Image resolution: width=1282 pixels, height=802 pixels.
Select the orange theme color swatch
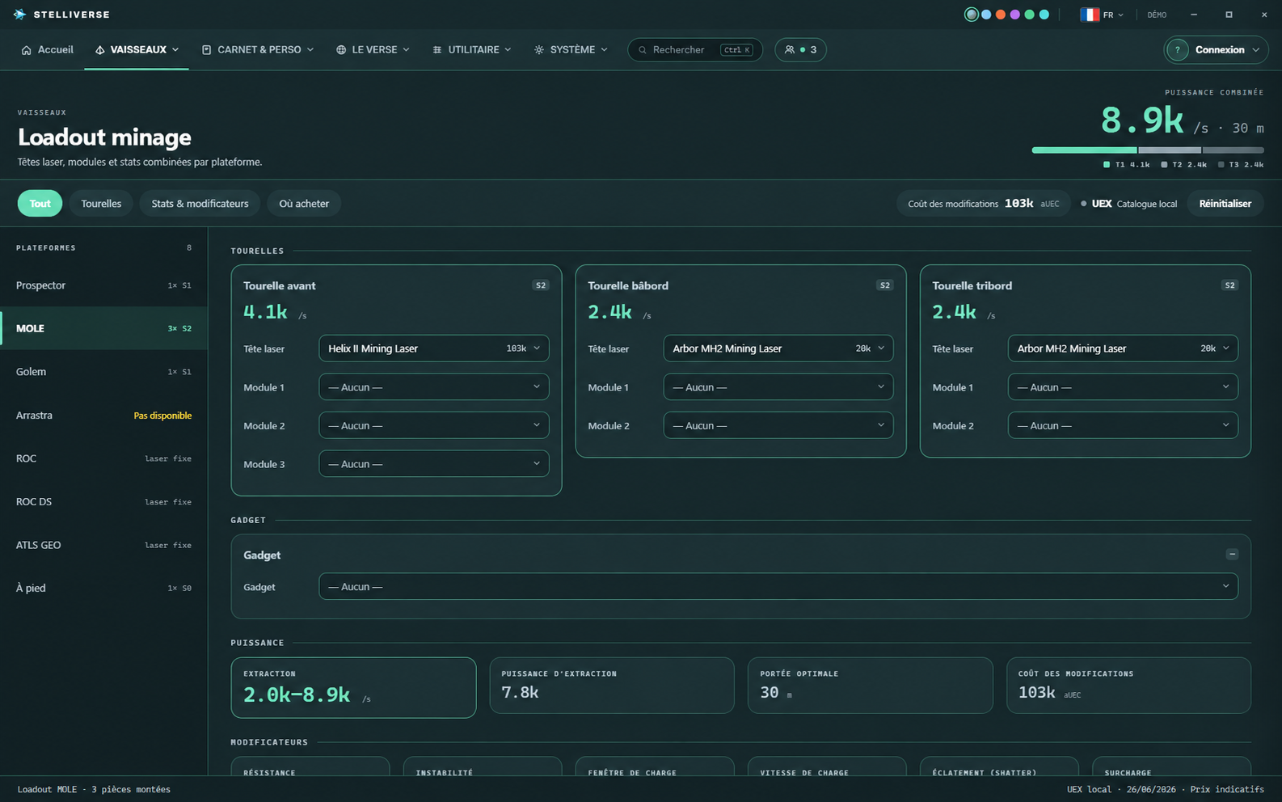[1001, 15]
